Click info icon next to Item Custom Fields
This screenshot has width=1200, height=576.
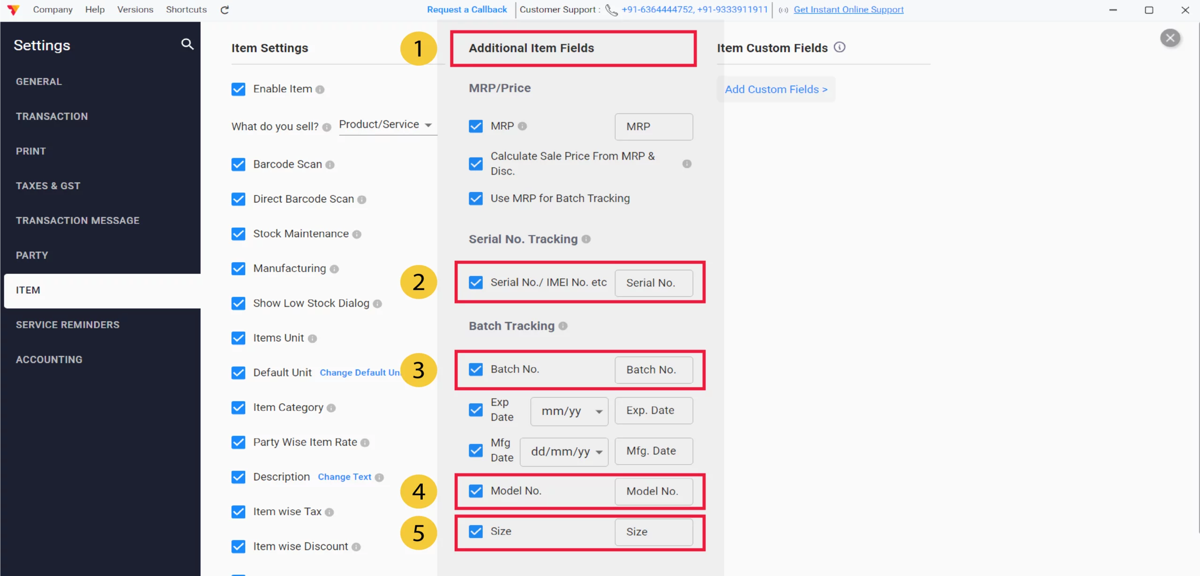tap(840, 47)
